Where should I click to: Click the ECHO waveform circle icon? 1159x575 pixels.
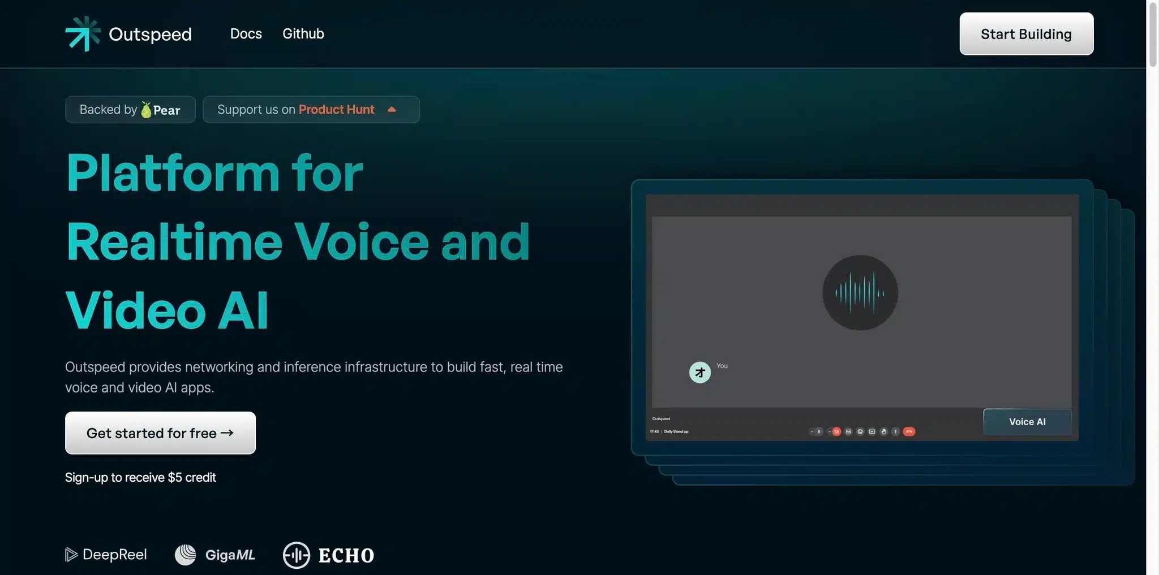coord(297,555)
